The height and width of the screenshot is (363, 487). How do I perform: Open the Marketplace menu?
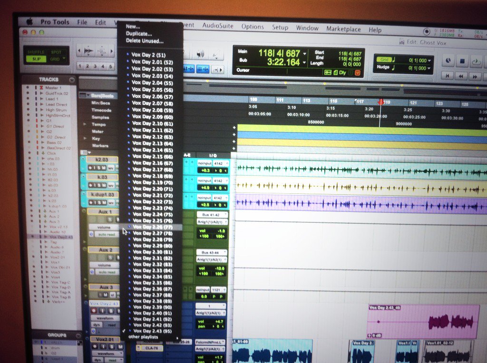pyautogui.click(x=343, y=29)
